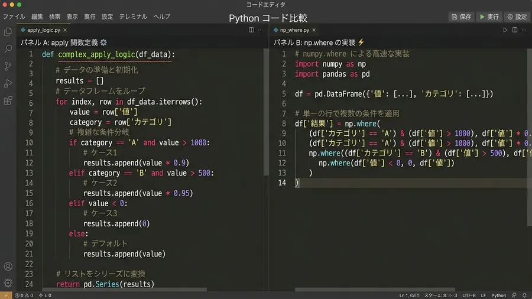This screenshot has width=532, height=299.
Task: Open notifications bell in status bar
Action: point(524,295)
